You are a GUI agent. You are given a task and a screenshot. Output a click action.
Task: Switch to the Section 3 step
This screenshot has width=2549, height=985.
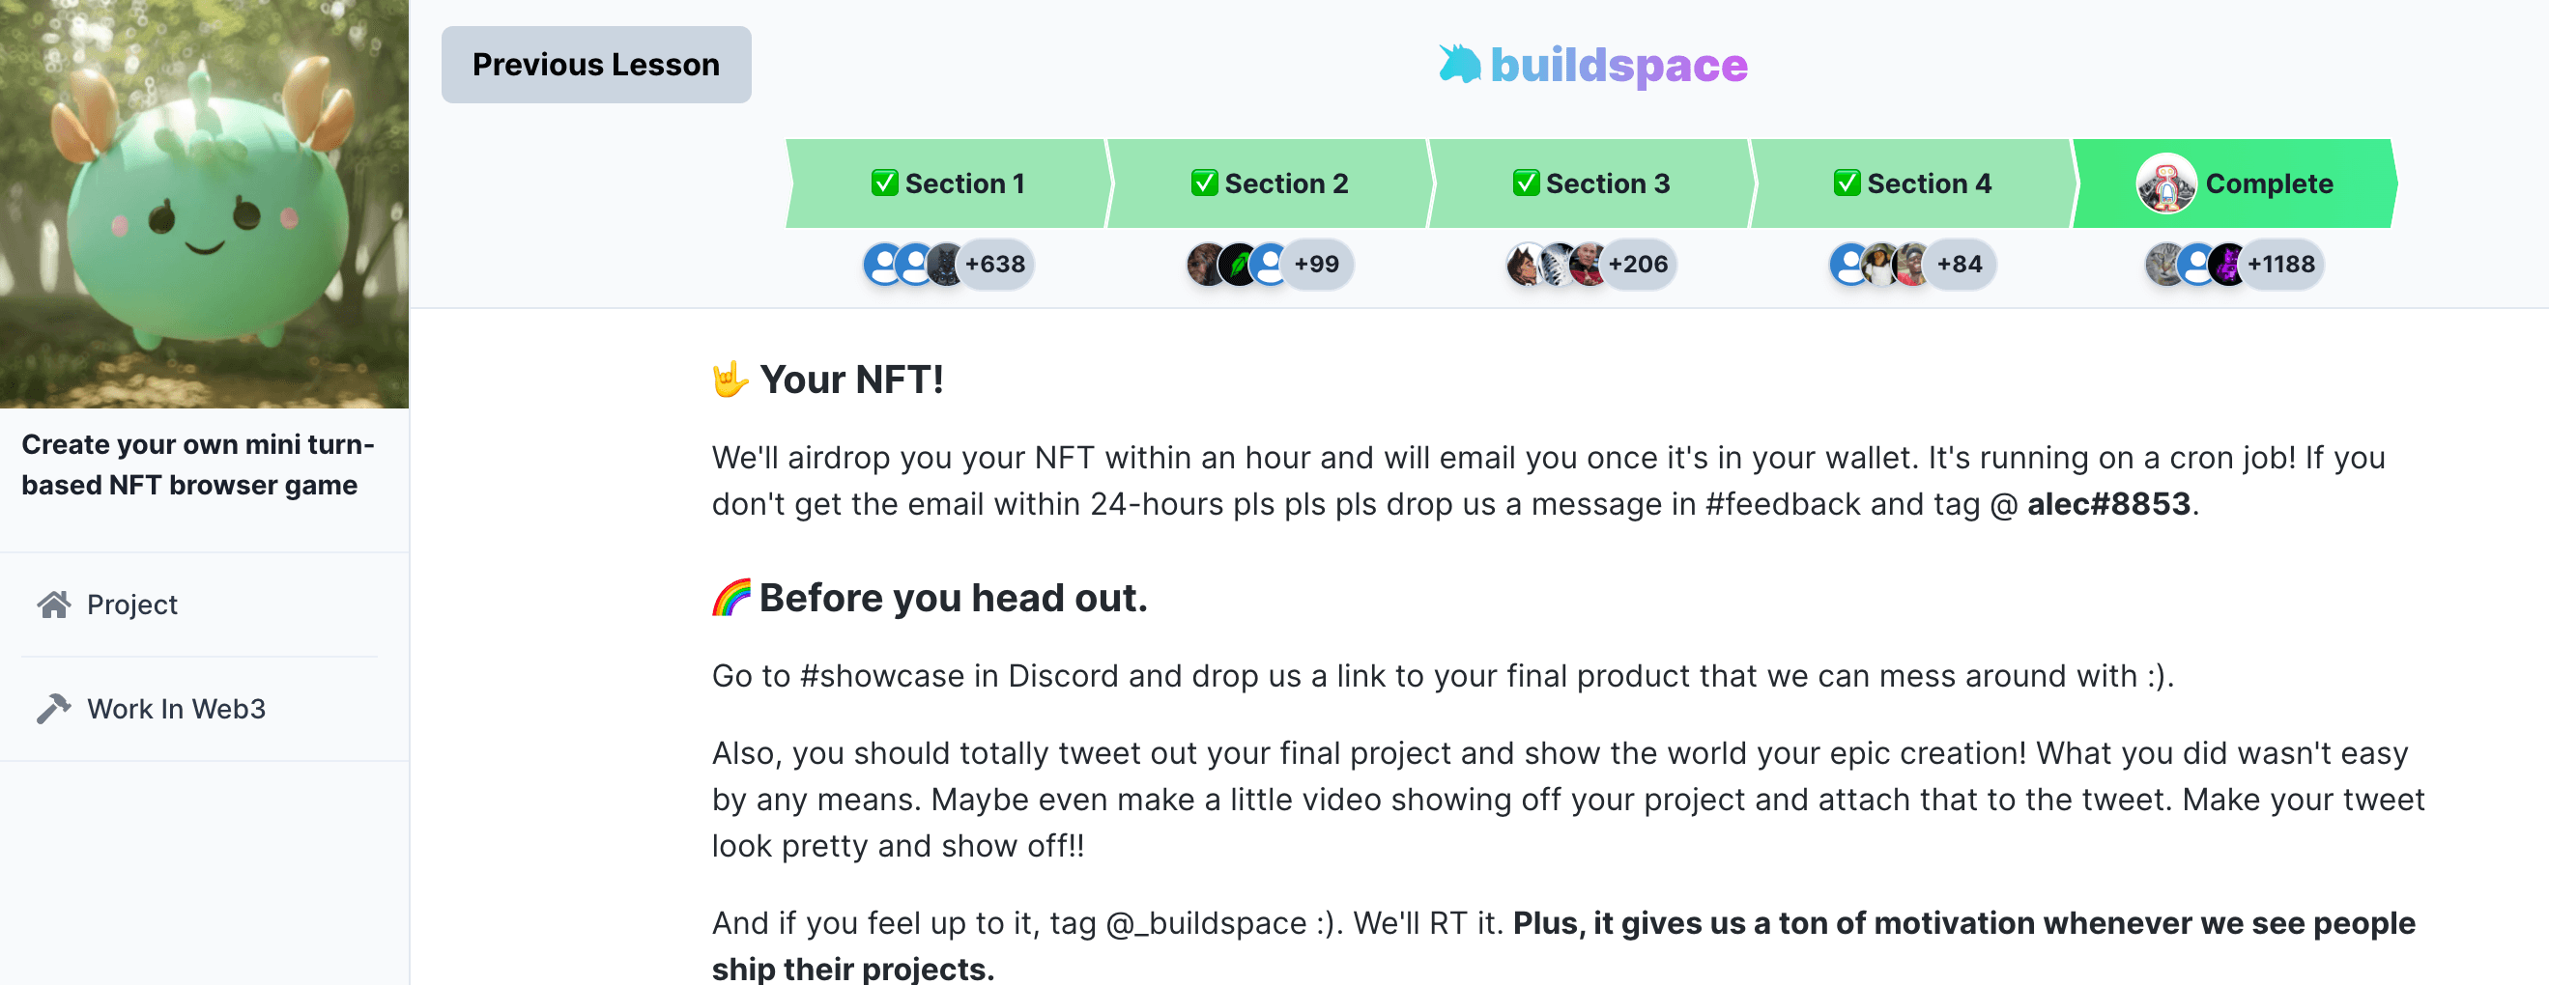pyautogui.click(x=1590, y=183)
